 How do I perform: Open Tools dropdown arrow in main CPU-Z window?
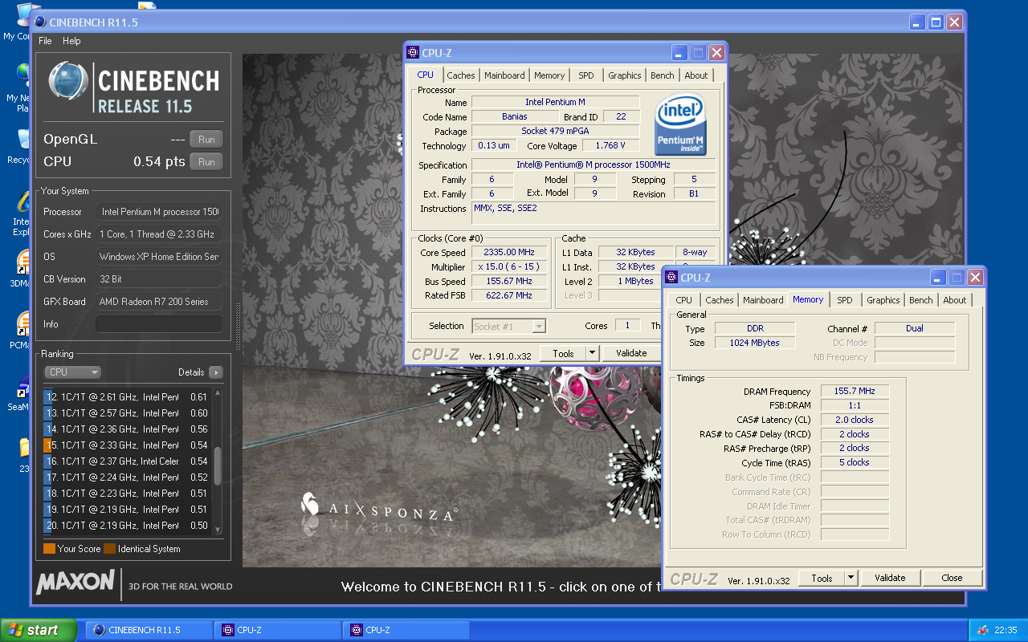(593, 353)
